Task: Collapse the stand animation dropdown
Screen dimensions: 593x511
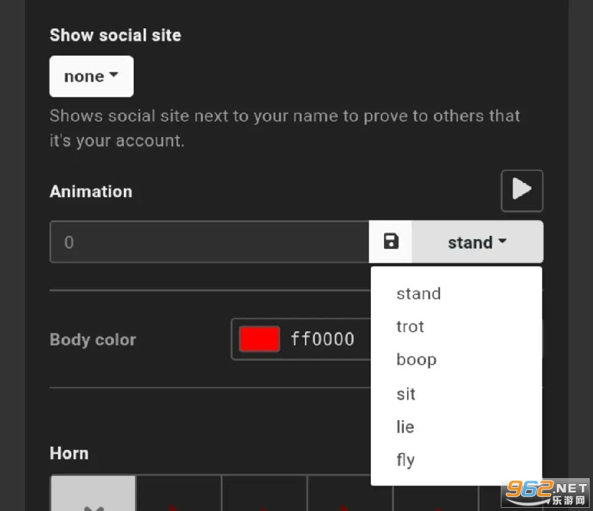Action: [478, 242]
